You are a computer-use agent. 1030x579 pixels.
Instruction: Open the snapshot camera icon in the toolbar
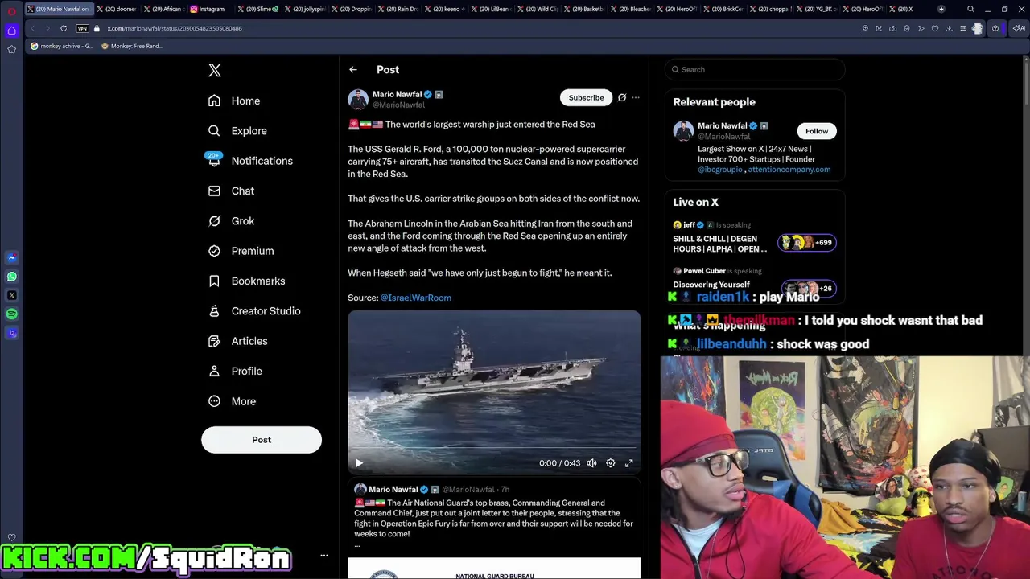coord(892,28)
